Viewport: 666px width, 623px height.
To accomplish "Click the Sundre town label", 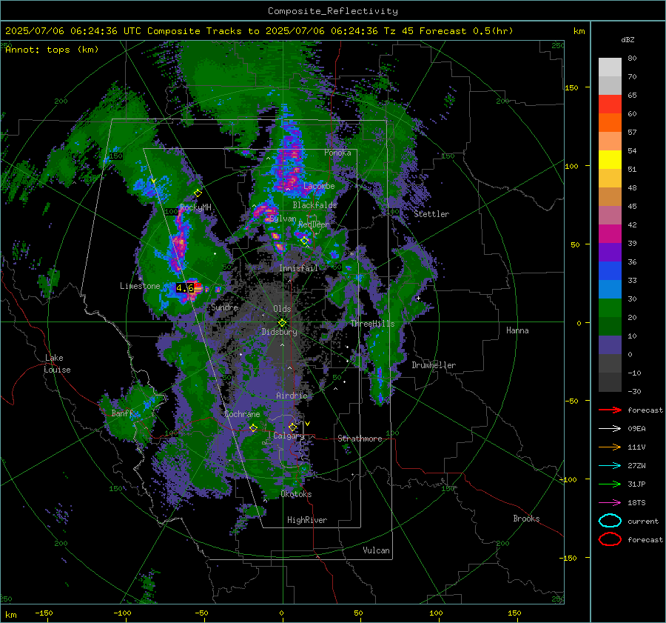I will click(x=224, y=307).
